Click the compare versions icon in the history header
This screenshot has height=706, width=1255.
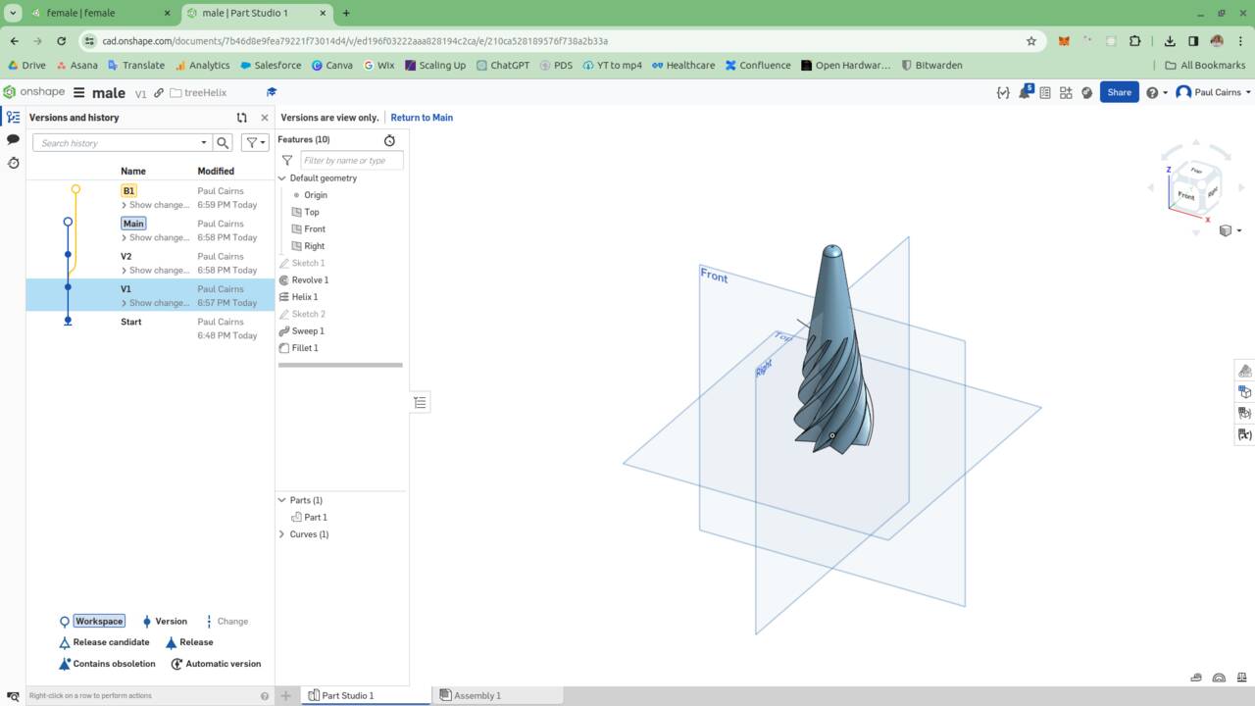click(241, 118)
